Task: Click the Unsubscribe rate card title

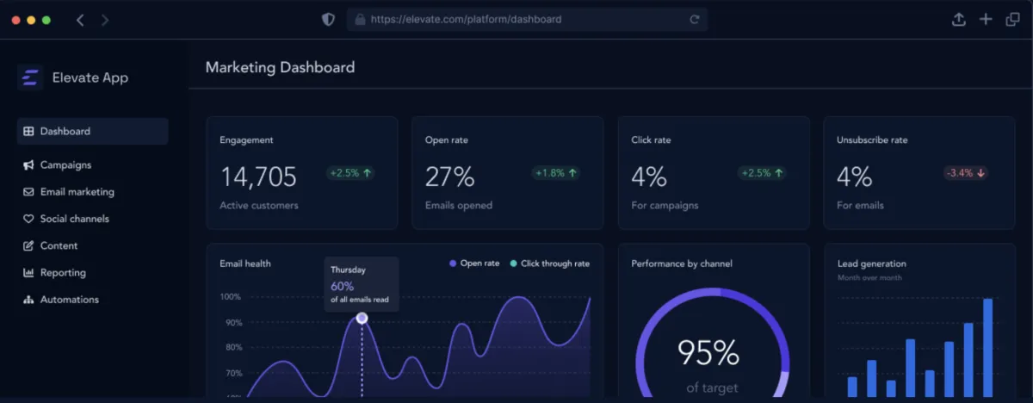Action: (872, 140)
